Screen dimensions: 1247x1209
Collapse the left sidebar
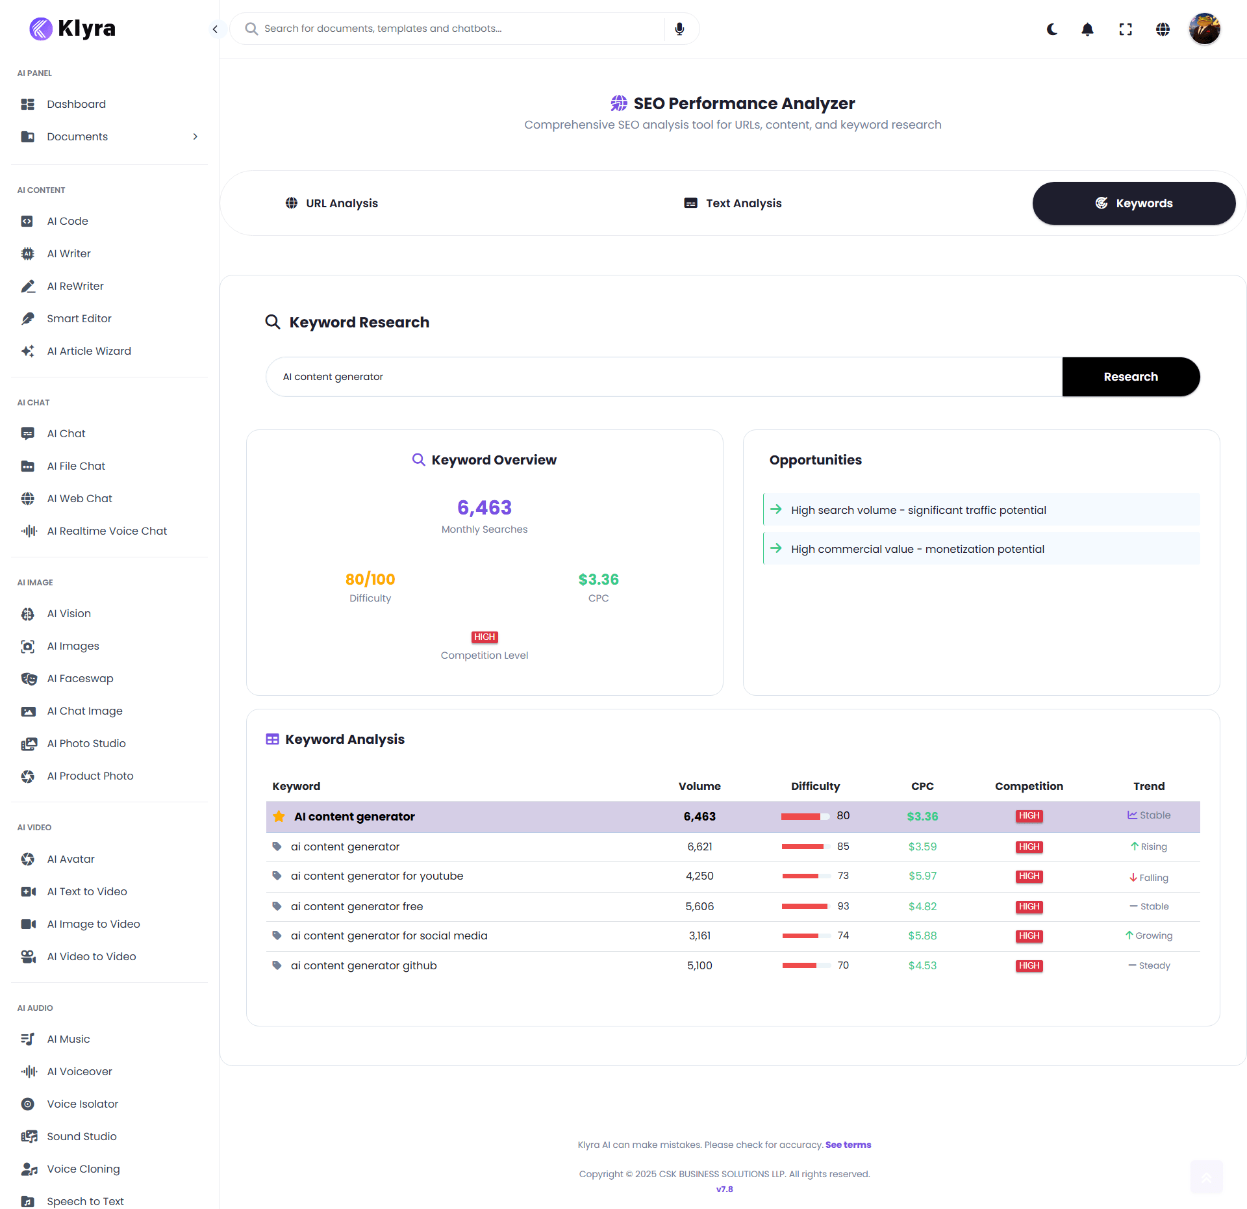click(x=215, y=29)
